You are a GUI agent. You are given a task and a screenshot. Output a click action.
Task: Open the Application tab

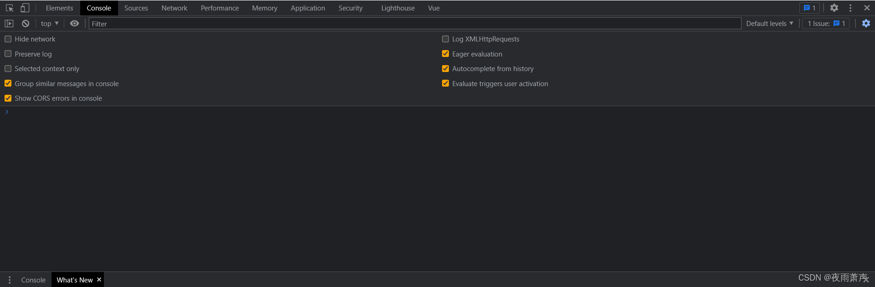[308, 8]
